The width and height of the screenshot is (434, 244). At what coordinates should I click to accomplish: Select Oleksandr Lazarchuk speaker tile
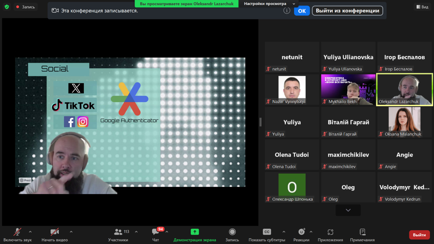click(x=404, y=90)
